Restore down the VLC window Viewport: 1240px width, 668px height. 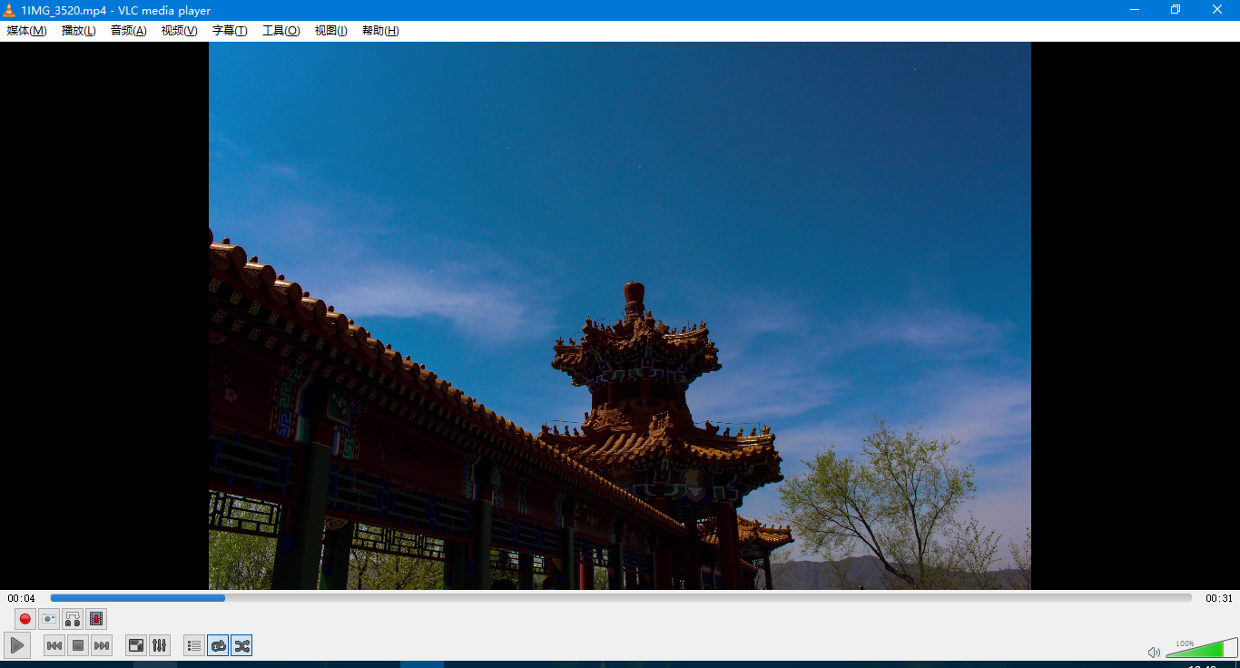point(1176,10)
